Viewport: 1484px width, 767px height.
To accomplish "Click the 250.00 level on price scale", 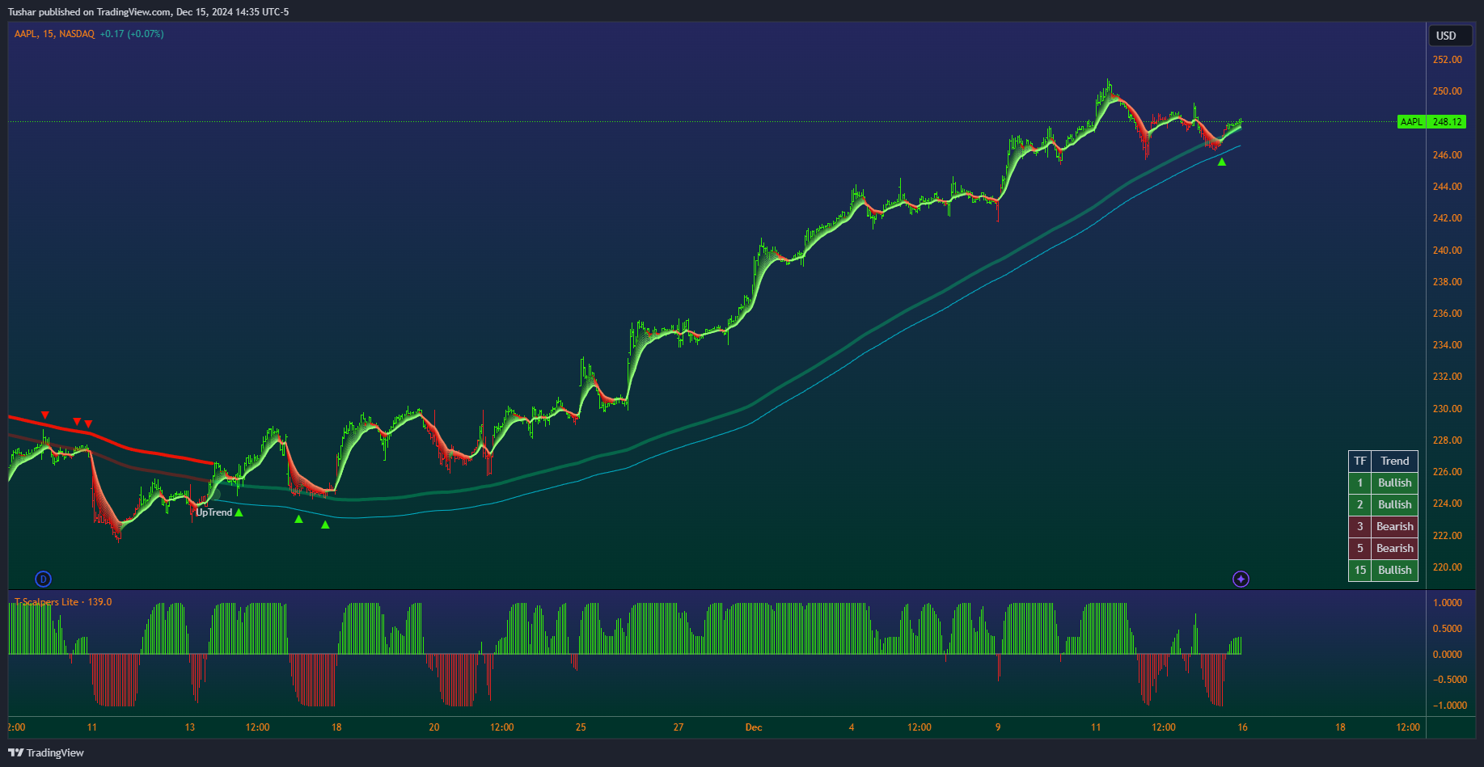I will coord(1448,91).
